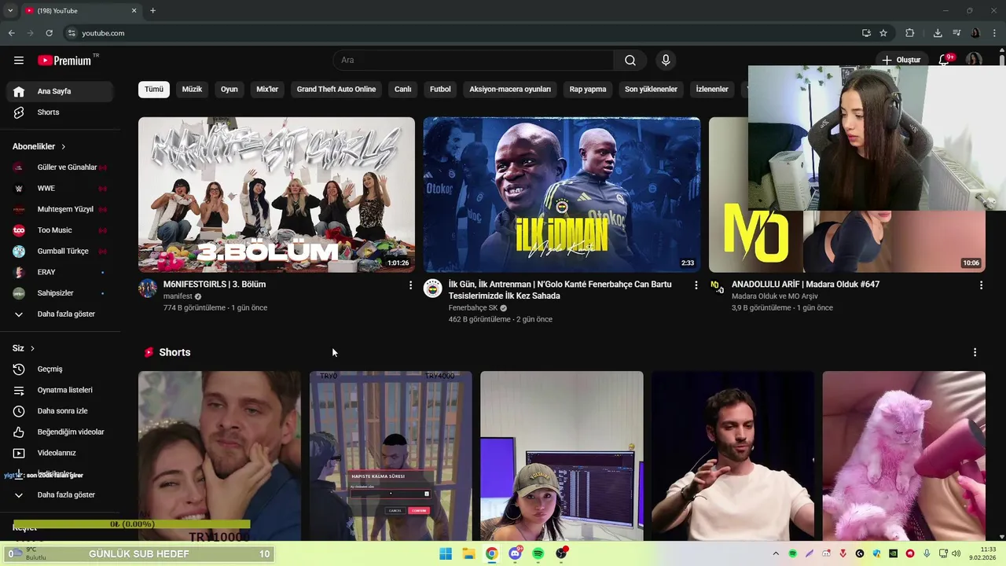This screenshot has width=1006, height=566.
Task: Open the YouTube hamburger guide menu
Action: [x=19, y=61]
